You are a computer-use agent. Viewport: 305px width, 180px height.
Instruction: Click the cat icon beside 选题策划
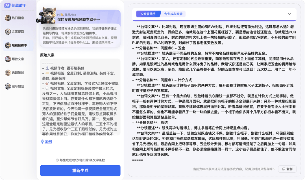click(8, 73)
